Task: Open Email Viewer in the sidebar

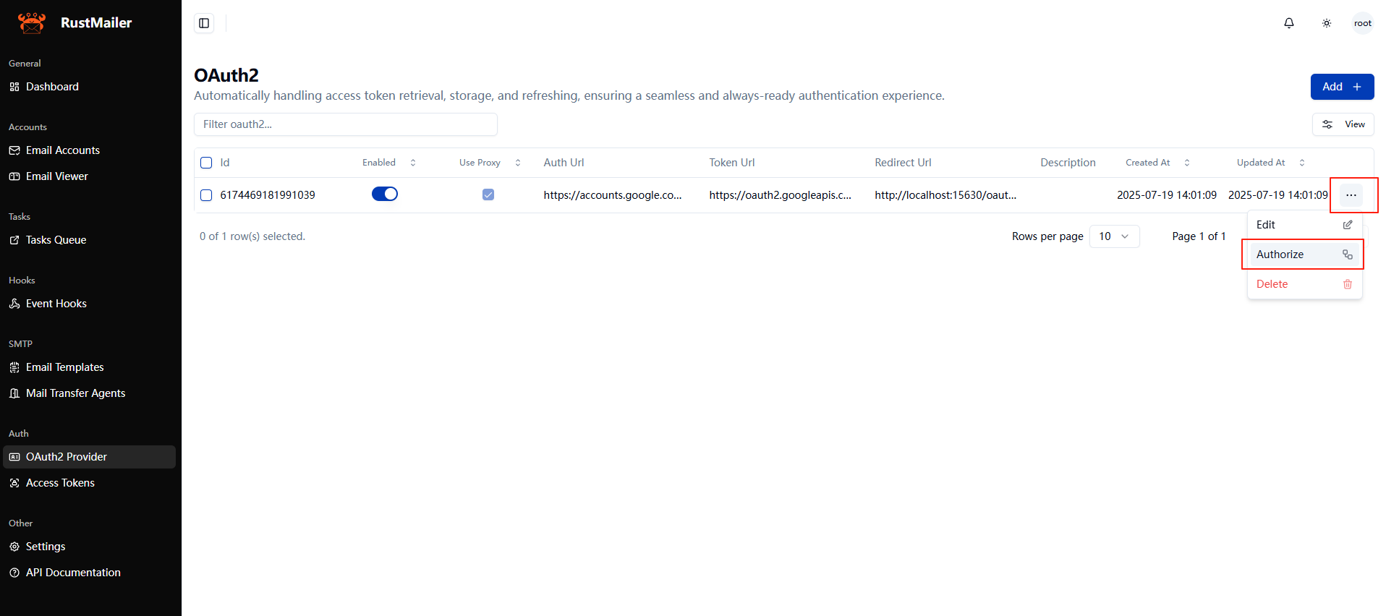Action: coord(90,176)
